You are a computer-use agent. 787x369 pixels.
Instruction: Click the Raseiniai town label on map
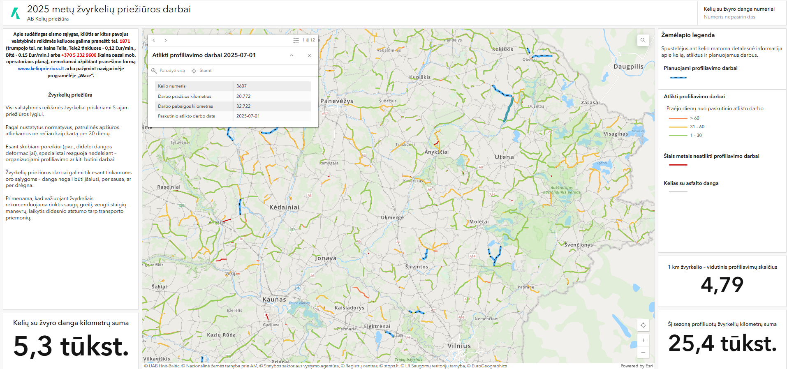pos(169,187)
